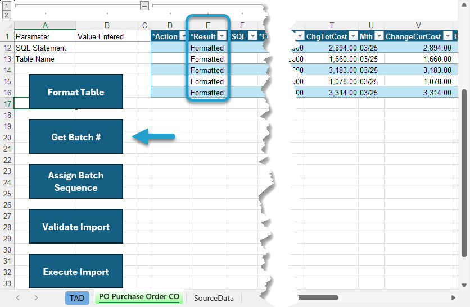
Task: Select column V header
Action: click(x=418, y=25)
